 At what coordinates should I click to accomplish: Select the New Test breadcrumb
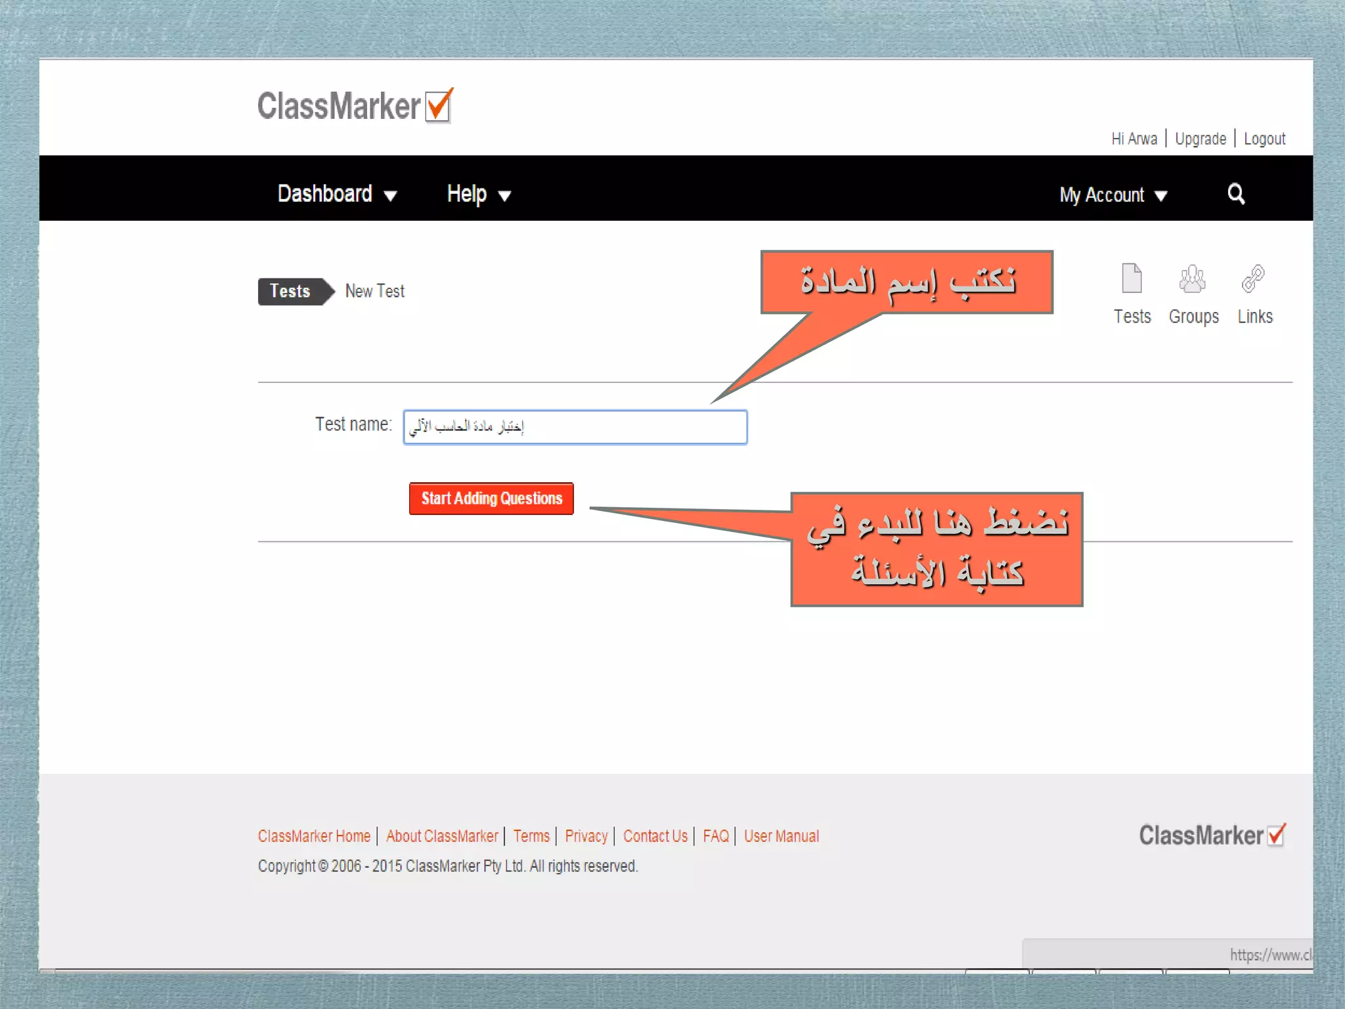pyautogui.click(x=375, y=291)
